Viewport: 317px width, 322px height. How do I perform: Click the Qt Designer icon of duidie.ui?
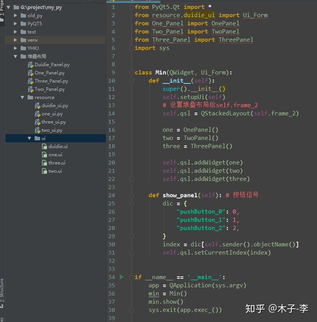(x=45, y=146)
